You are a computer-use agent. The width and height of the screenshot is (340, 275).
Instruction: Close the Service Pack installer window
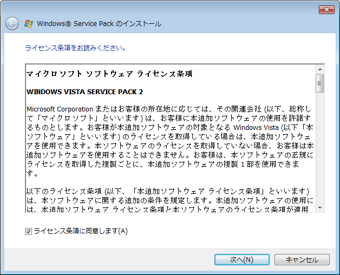326,10
